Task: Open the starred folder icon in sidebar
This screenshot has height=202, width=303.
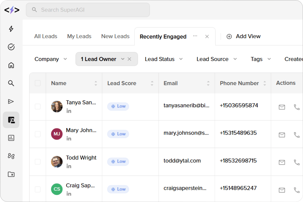Action: (11, 174)
